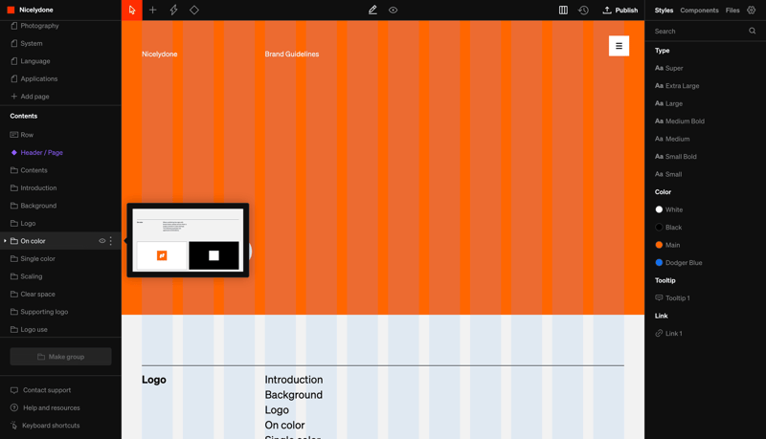Screen dimensions: 766x439
Task: Select the diamond component tool
Action: coord(194,10)
